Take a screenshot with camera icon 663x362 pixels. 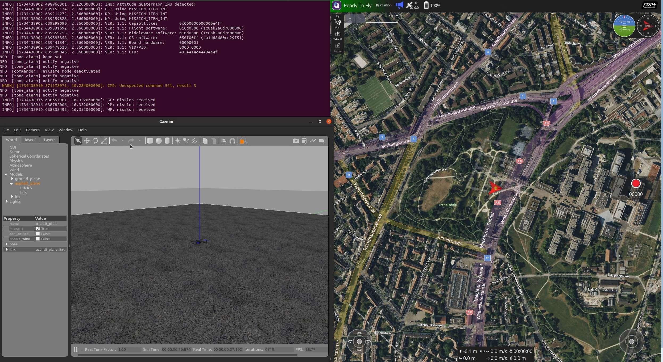click(296, 141)
